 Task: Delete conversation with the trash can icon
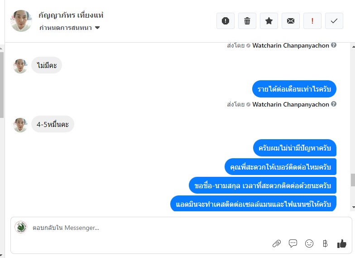pyautogui.click(x=247, y=21)
